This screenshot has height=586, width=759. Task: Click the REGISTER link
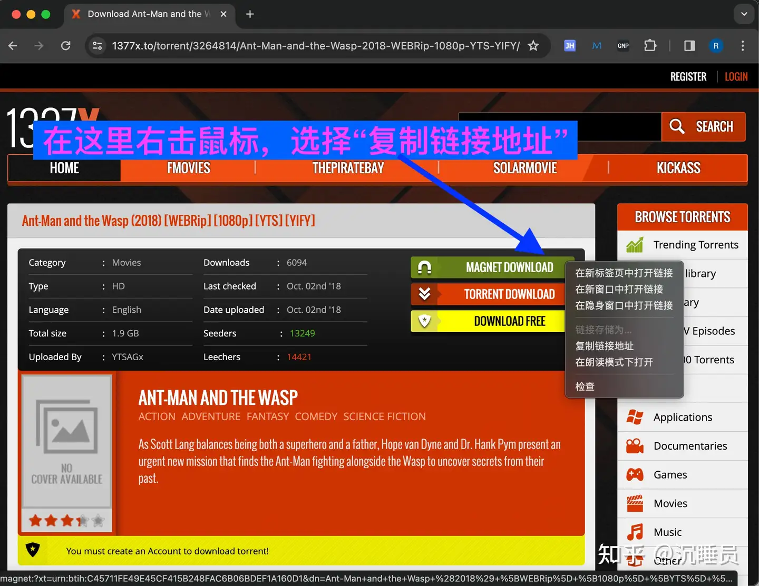[x=688, y=77]
